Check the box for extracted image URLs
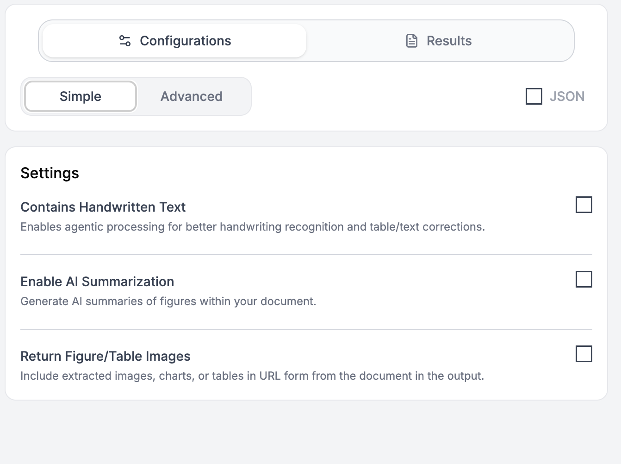The height and width of the screenshot is (464, 621). click(x=584, y=354)
